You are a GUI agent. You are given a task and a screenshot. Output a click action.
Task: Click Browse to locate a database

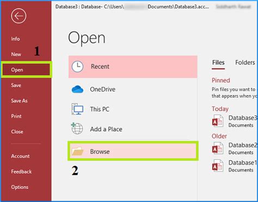pyautogui.click(x=133, y=151)
